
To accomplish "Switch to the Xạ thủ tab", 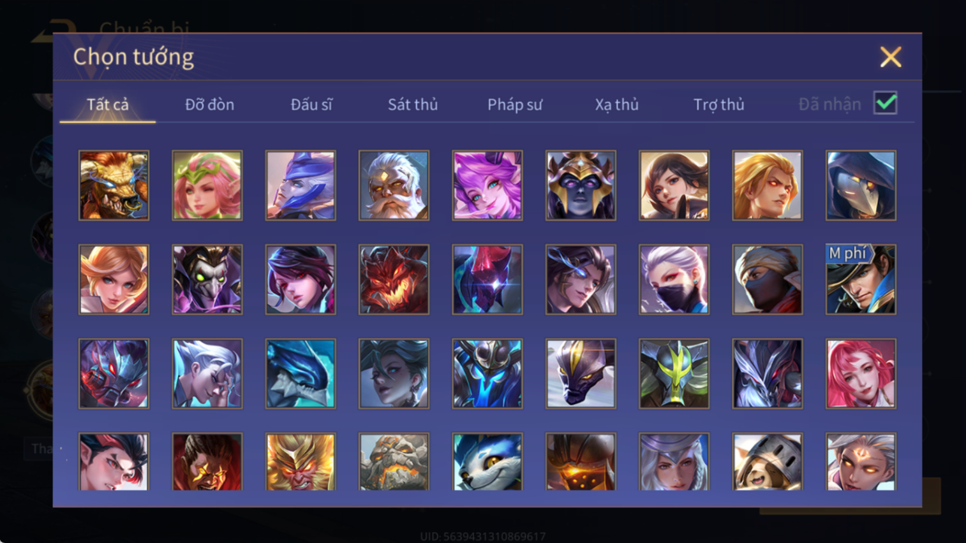I will point(616,105).
